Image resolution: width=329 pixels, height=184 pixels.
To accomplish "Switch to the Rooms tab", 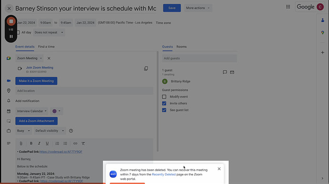I will pyautogui.click(x=181, y=47).
